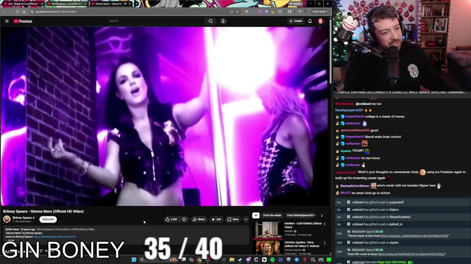Click the Gemini button in Chrome

295,4
